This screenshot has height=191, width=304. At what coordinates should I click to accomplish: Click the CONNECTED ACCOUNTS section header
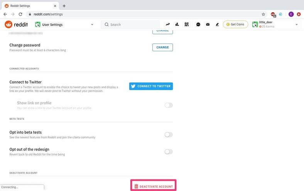coord(24,69)
